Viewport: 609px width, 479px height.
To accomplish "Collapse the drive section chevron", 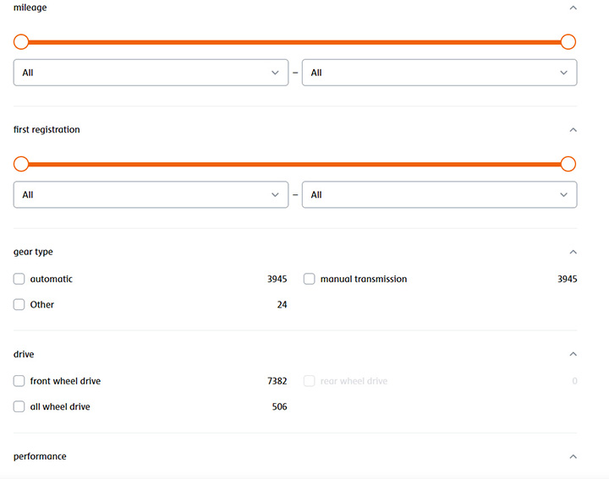I will [573, 354].
